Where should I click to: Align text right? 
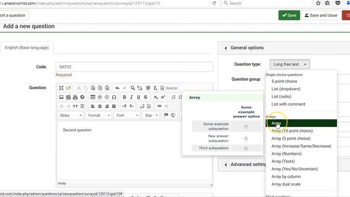107,106
